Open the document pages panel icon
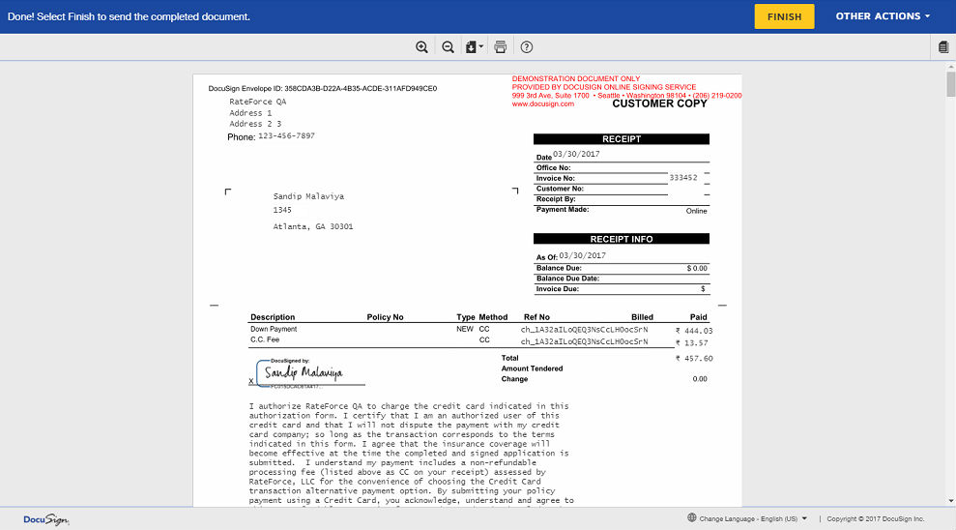The image size is (956, 530). (943, 47)
